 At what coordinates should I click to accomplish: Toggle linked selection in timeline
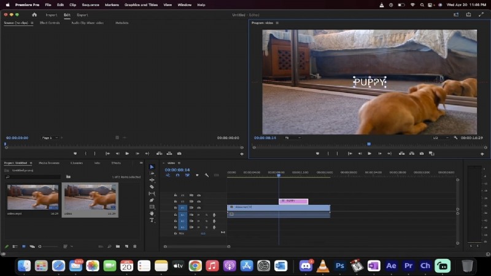point(187,175)
